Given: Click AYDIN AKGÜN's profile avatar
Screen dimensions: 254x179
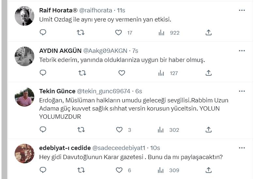Looking at the screenshot, I should [24, 56].
